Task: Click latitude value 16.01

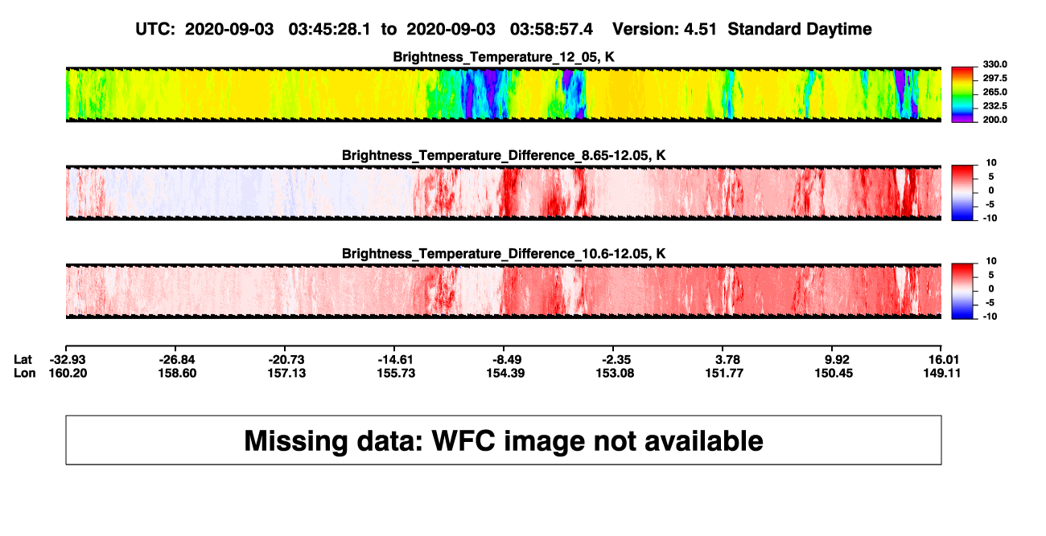Action: click(x=944, y=359)
